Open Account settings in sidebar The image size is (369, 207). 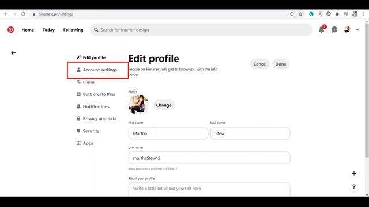click(x=97, y=70)
